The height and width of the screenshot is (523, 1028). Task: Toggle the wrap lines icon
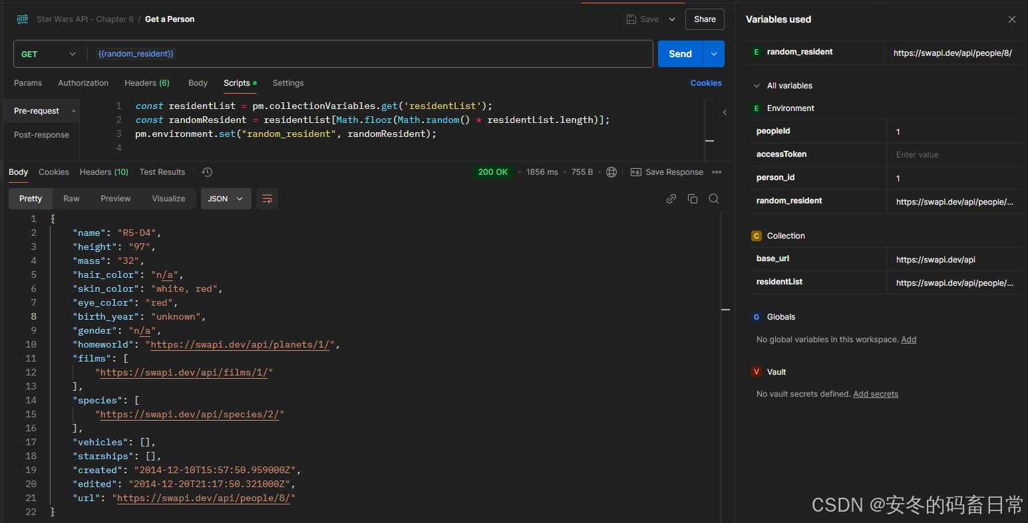(x=267, y=199)
